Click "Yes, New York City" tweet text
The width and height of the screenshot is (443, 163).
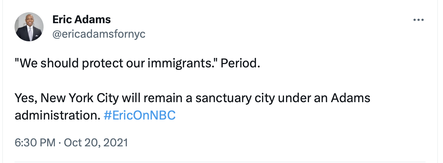[67, 98]
